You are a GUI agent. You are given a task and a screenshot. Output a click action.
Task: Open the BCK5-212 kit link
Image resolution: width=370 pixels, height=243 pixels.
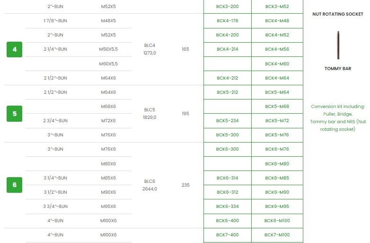click(x=227, y=92)
